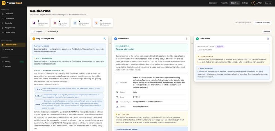Image resolution: width=275 pixels, height=131 pixels.
Task: Open Dashboard in the top navigation
Action: [213, 3]
